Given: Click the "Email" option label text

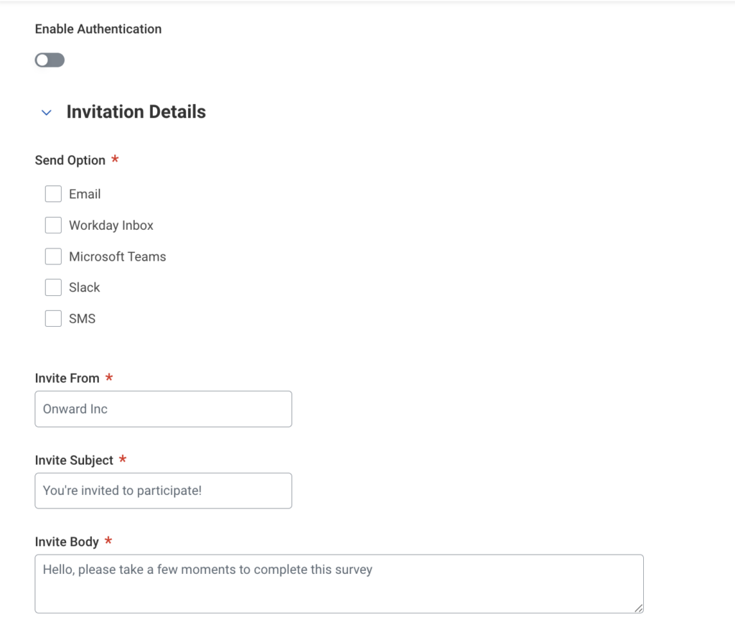Looking at the screenshot, I should point(85,194).
